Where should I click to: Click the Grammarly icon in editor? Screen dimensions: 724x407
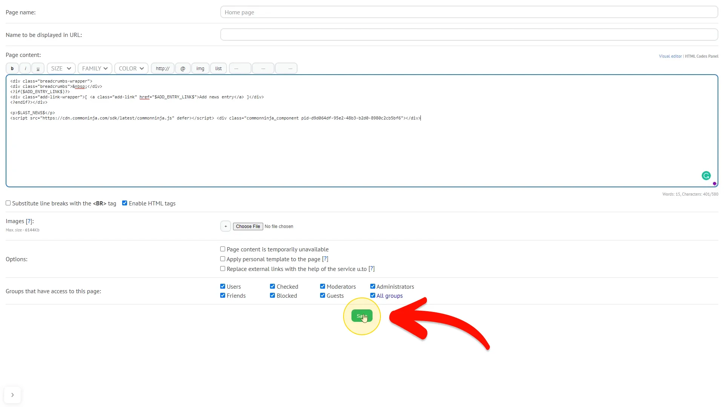click(x=706, y=176)
